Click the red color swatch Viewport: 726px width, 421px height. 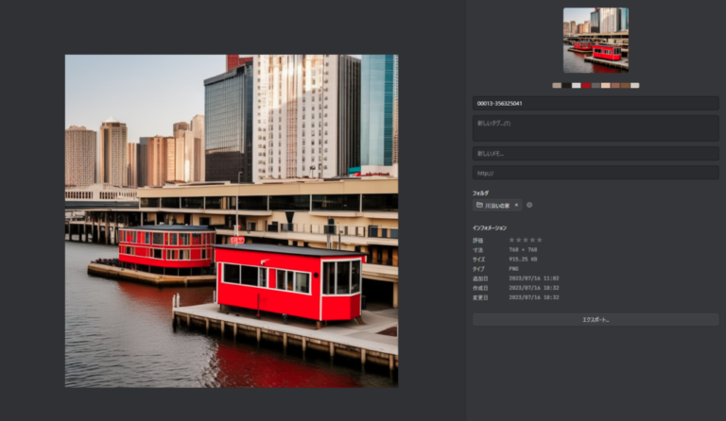(x=586, y=85)
